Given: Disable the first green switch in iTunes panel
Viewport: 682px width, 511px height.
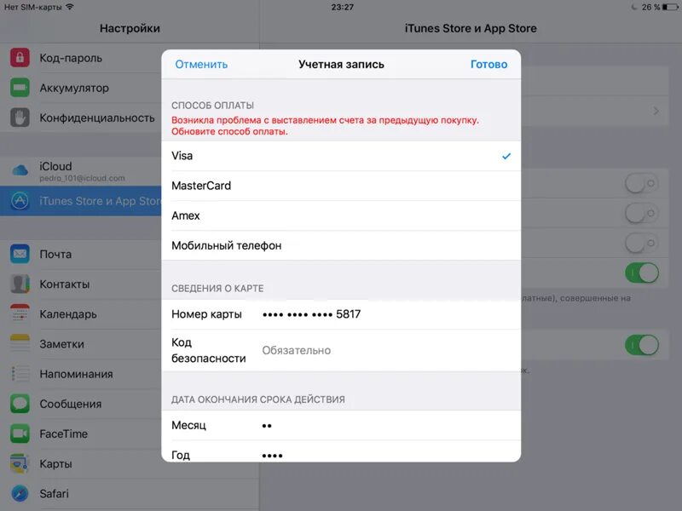Looking at the screenshot, I should tap(642, 273).
